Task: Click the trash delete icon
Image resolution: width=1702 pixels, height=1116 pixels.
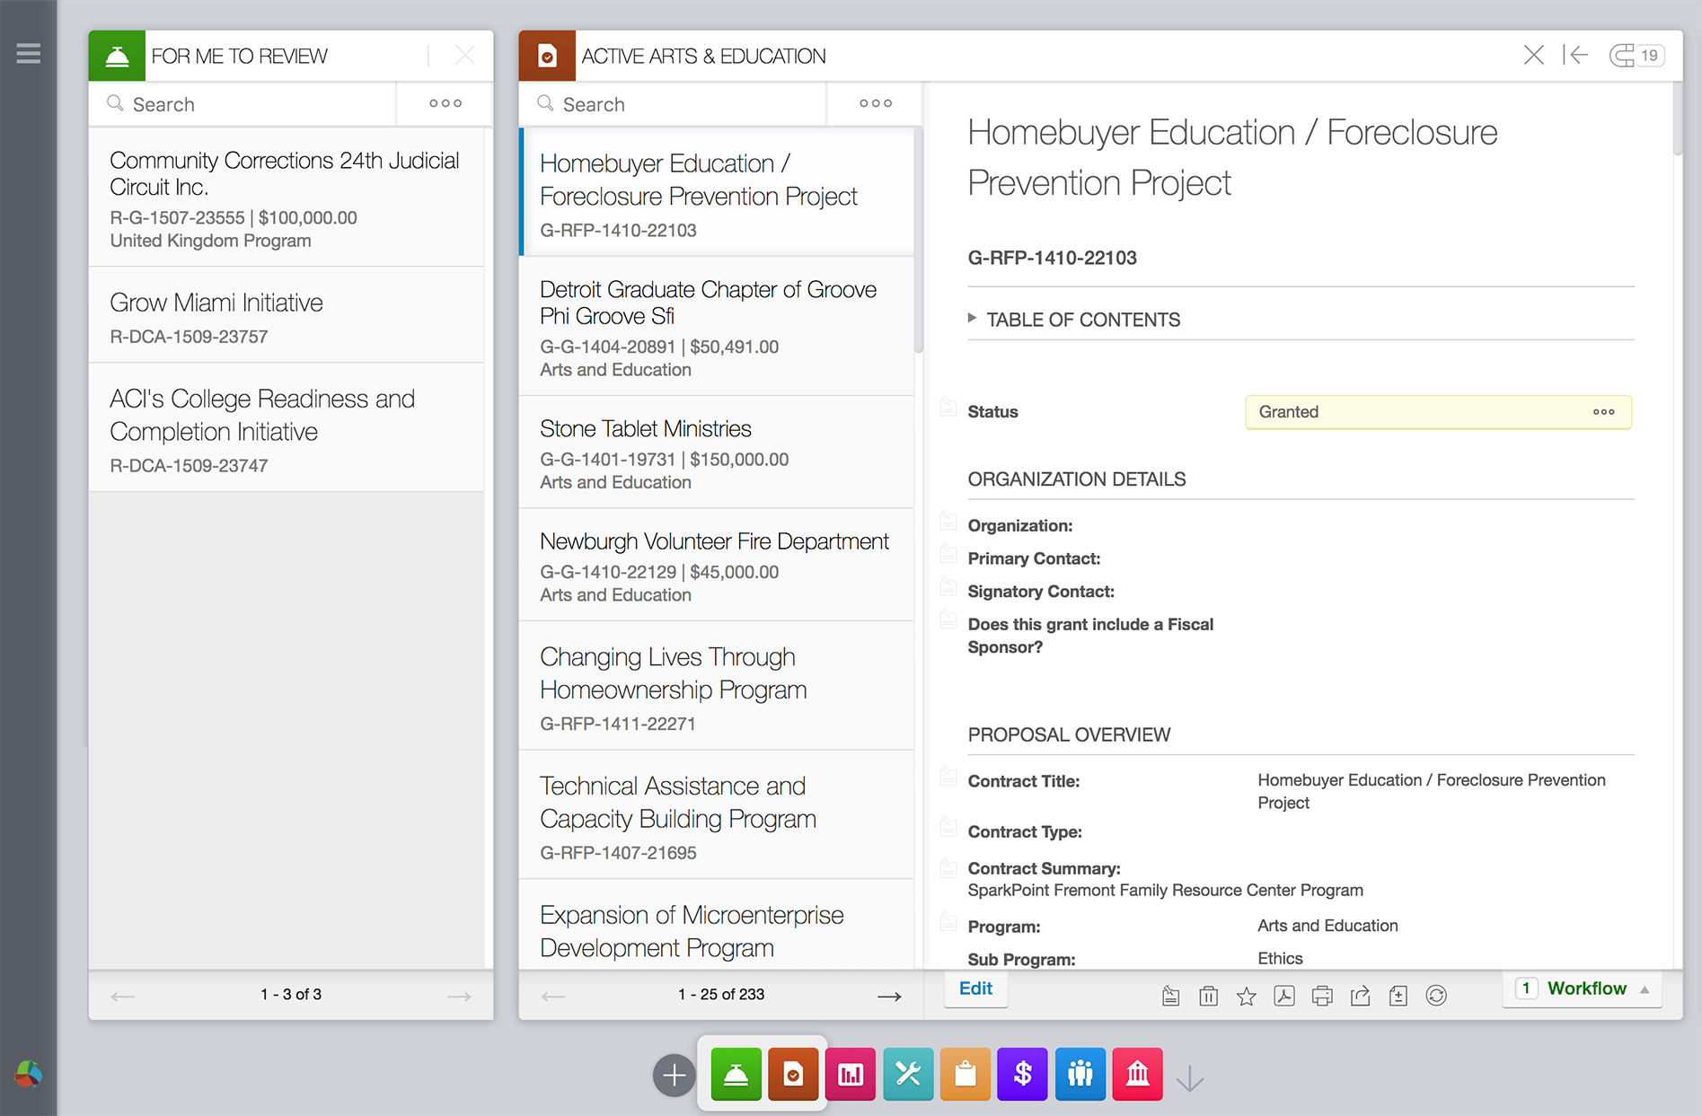Action: click(1208, 996)
